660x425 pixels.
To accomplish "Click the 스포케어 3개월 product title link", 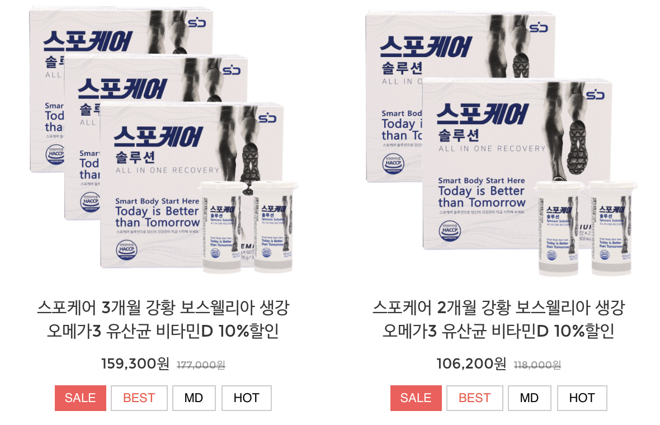I will pos(163,319).
